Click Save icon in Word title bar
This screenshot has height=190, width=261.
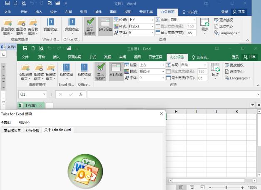7,3
